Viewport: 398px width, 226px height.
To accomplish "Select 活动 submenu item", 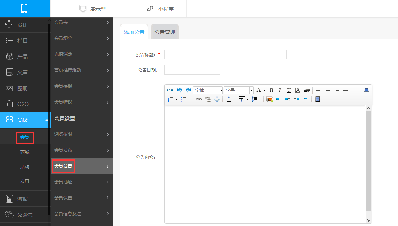I will click(25, 166).
